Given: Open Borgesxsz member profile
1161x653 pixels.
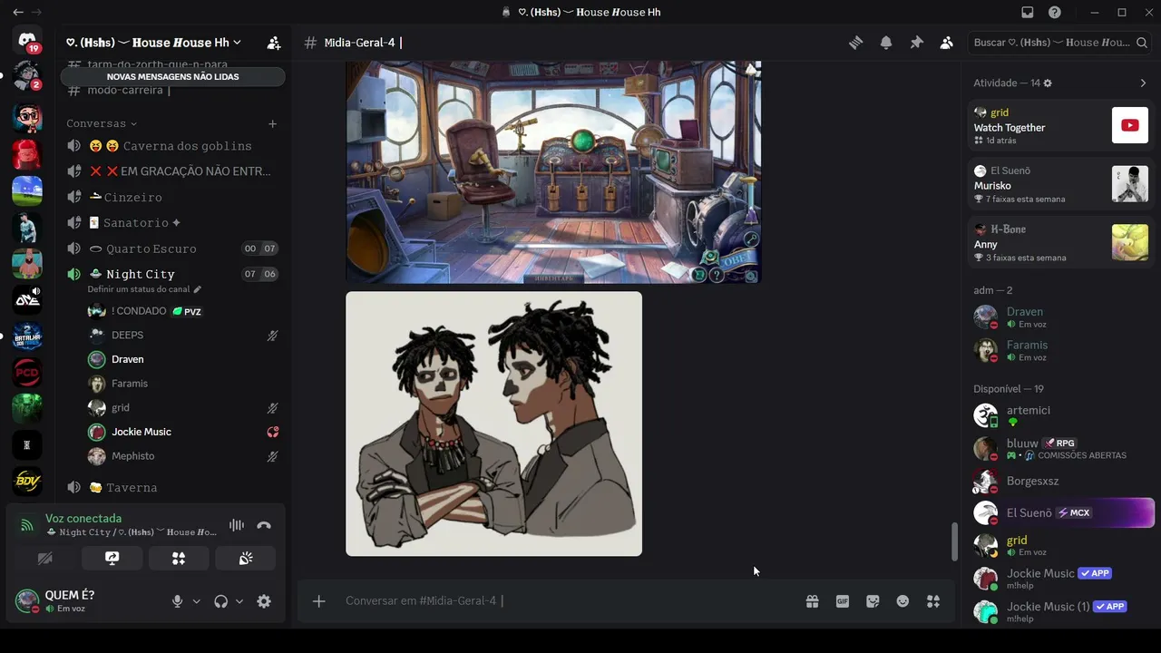Looking at the screenshot, I should click(x=1059, y=482).
